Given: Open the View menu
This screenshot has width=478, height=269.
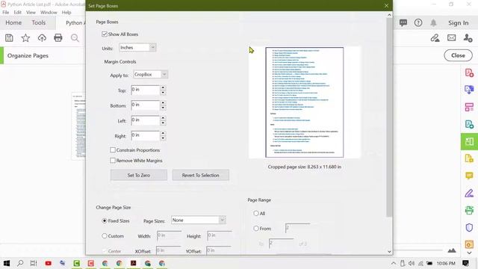Looking at the screenshot, I should pos(31,13).
